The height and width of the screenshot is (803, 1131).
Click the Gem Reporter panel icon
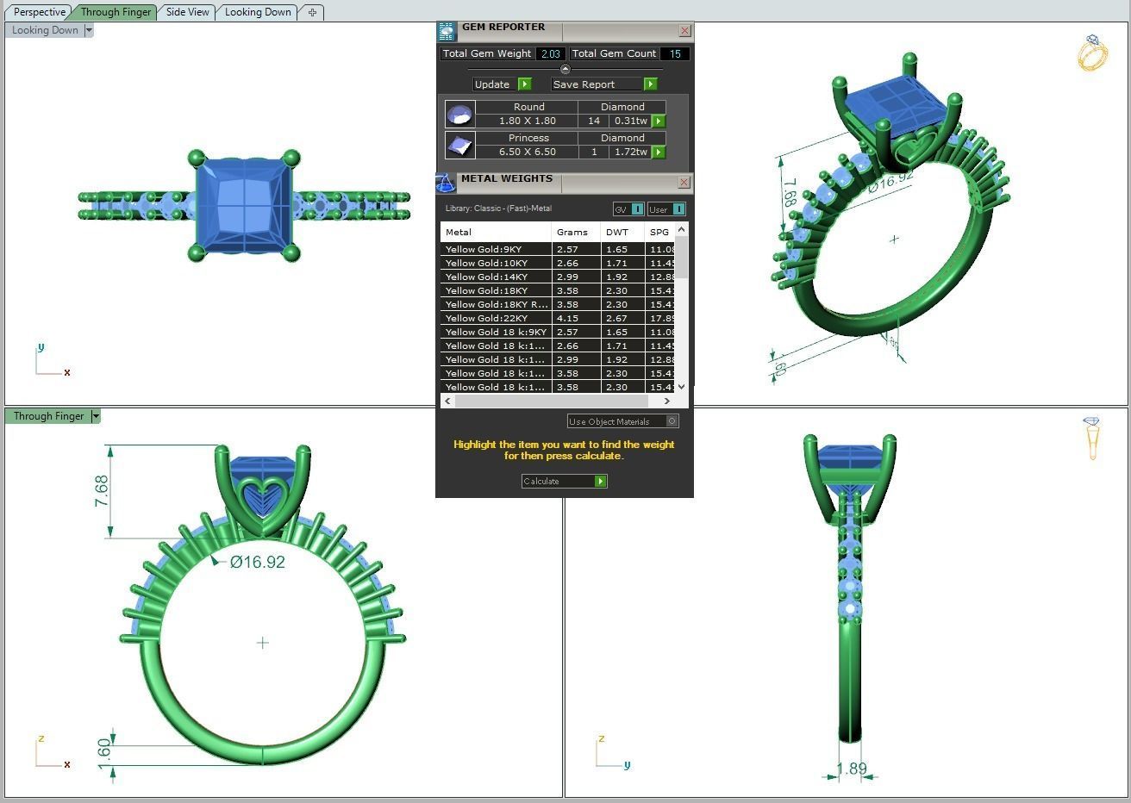[x=447, y=32]
